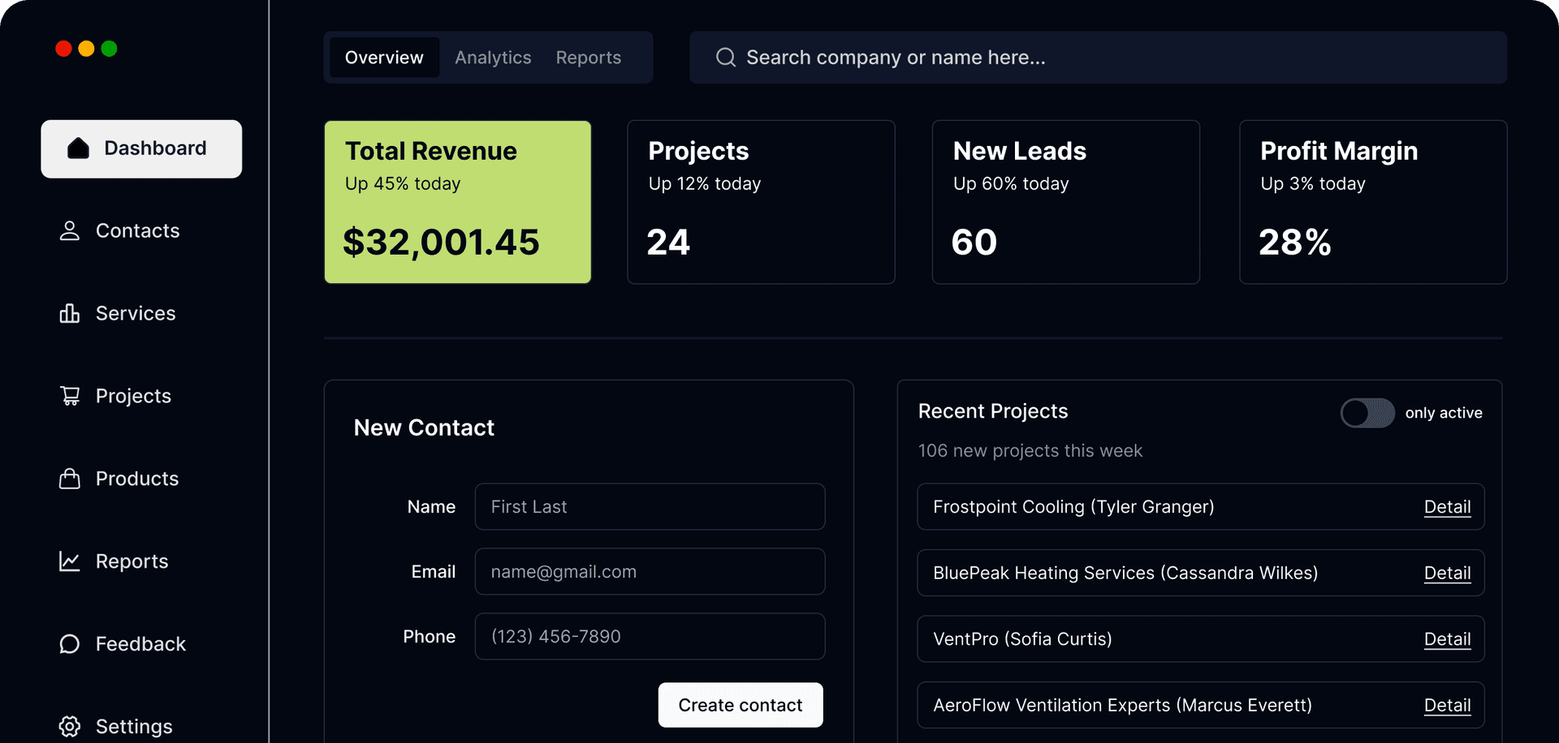Click BluePeak Heating Services (Cassandra Wilkes) text

coord(1125,573)
